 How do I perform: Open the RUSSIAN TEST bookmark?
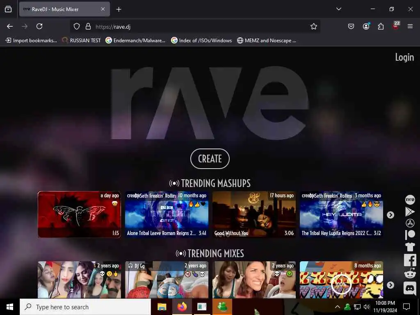(x=82, y=41)
